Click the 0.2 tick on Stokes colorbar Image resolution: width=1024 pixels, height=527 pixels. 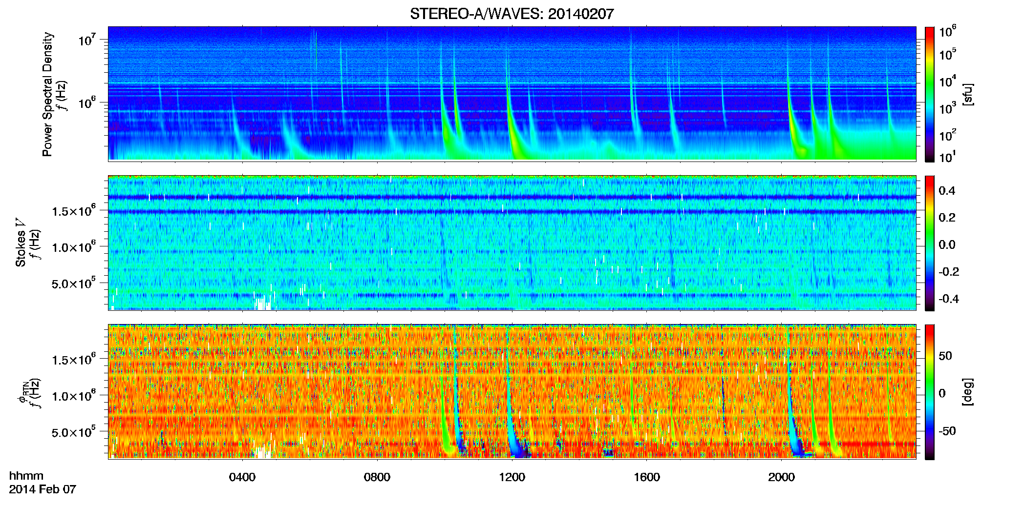pos(947,218)
